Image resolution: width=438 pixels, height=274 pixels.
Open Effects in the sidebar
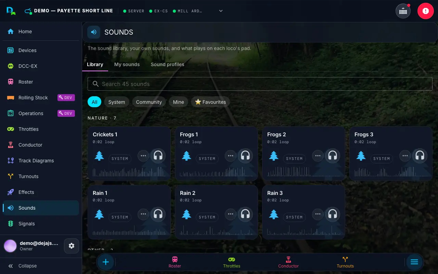pyautogui.click(x=41, y=192)
